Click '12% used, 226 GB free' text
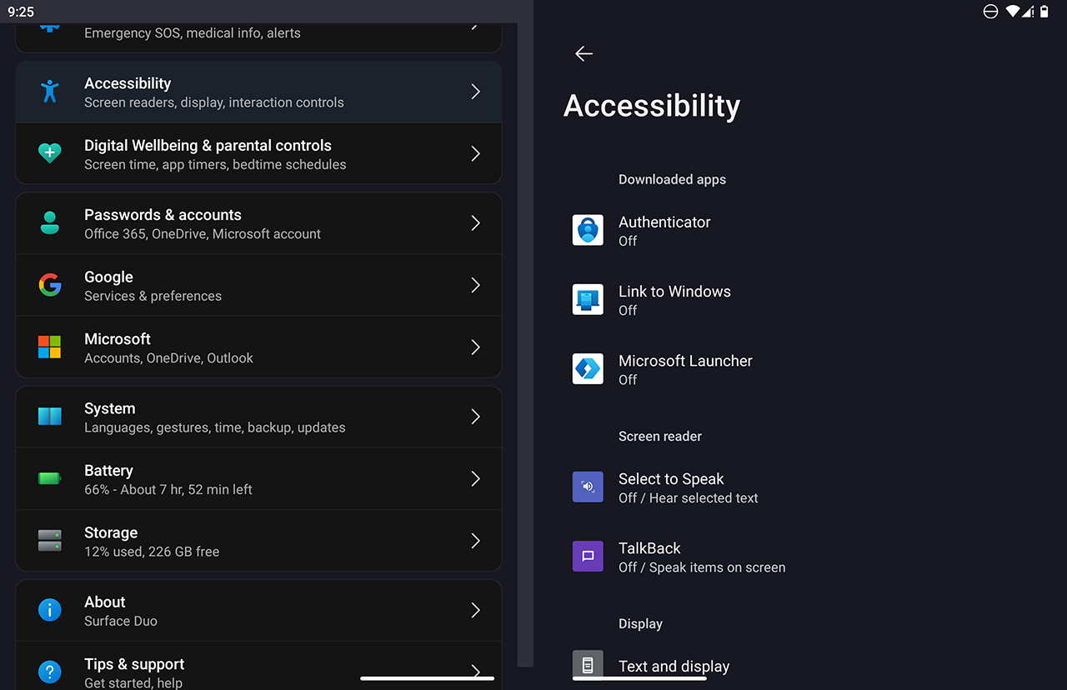1067x690 pixels. click(152, 551)
